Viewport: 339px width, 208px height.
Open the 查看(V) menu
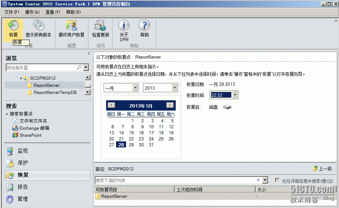pyautogui.click(x=53, y=12)
